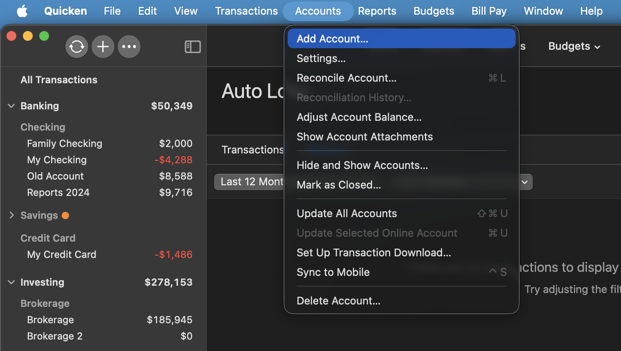Open the Apple menu
This screenshot has height=351, width=621.
pyautogui.click(x=22, y=11)
